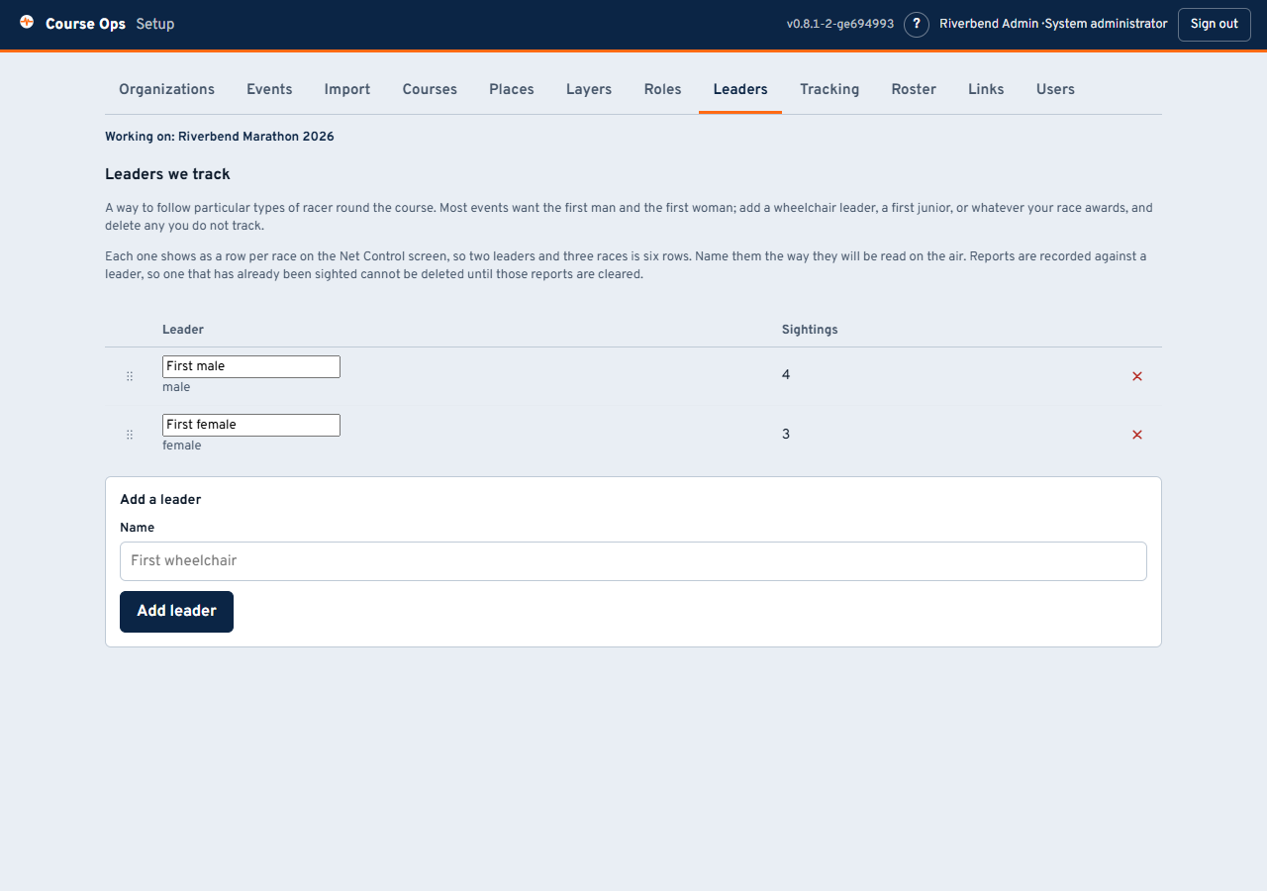Open the Users tab
This screenshot has height=891, width=1267.
point(1055,89)
